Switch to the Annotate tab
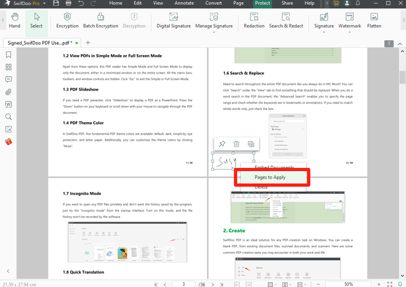 pyautogui.click(x=184, y=3)
